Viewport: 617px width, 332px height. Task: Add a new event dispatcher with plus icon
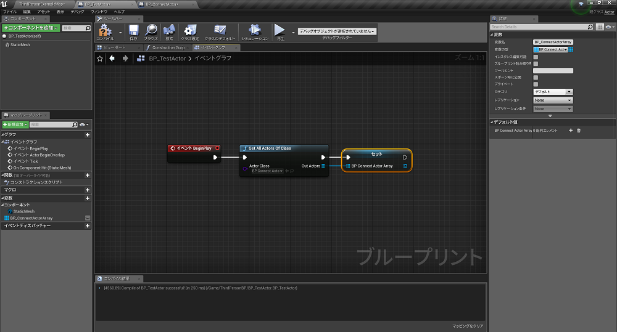pyautogui.click(x=88, y=226)
